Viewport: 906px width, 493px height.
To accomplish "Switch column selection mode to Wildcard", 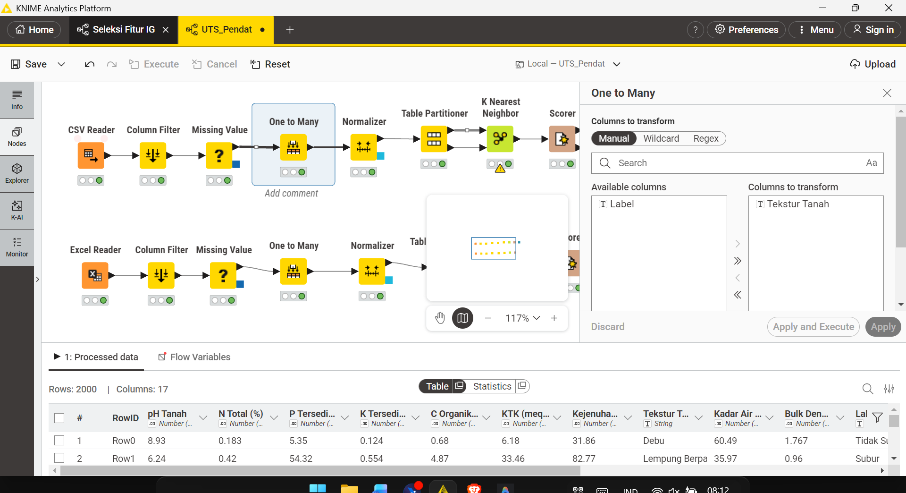I will [661, 138].
